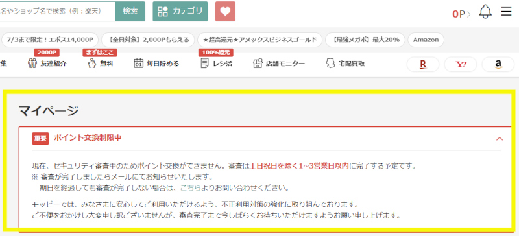Click the 2000P badge above 友達紹介
519x236 pixels.
[x=46, y=53]
